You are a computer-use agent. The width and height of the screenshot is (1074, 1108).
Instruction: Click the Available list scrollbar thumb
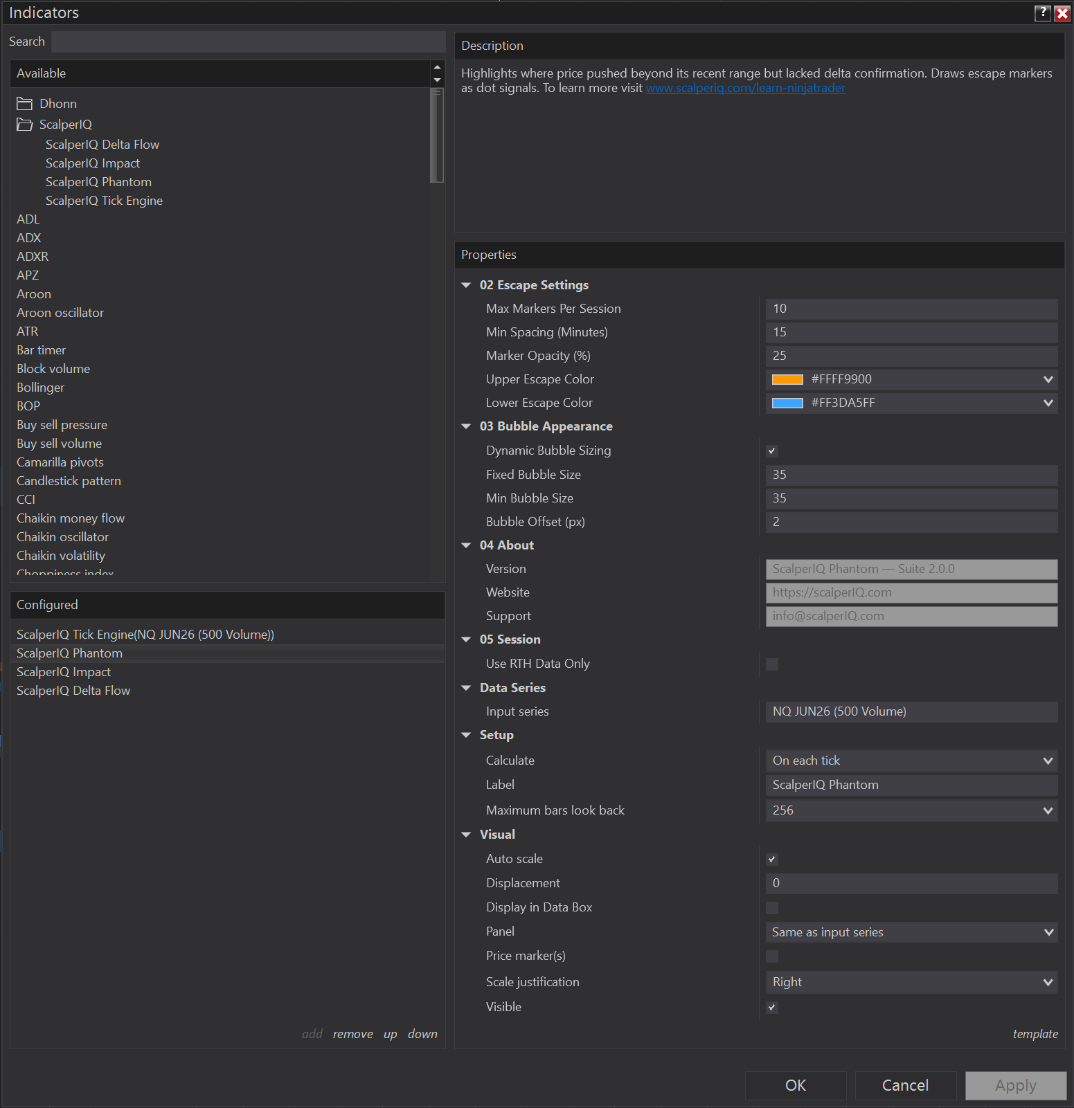pyautogui.click(x=436, y=136)
